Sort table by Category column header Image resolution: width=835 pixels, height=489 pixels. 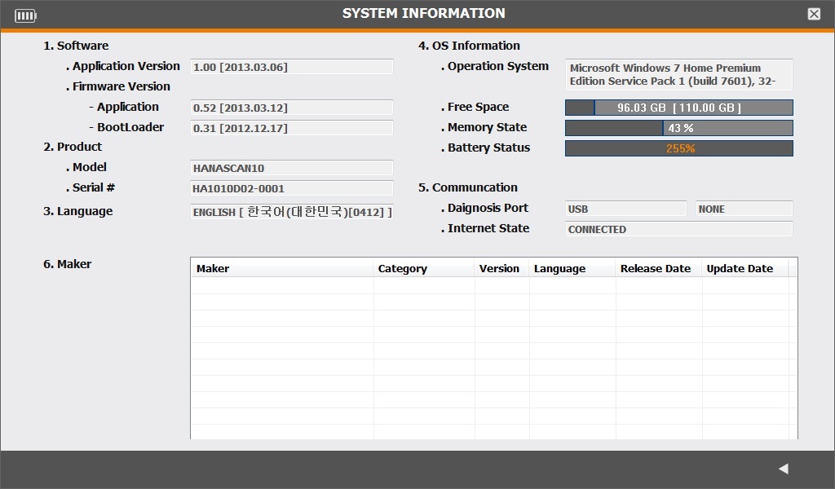[x=423, y=268]
